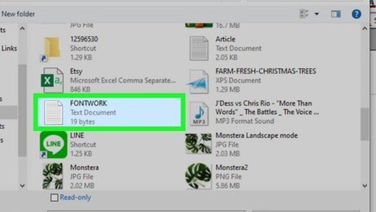Click the file list scroll down arrow
The height and width of the screenshot is (212, 376).
click(x=365, y=185)
